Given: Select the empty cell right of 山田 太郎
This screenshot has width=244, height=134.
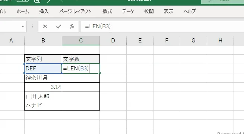Looking at the screenshot, I should point(81,96).
